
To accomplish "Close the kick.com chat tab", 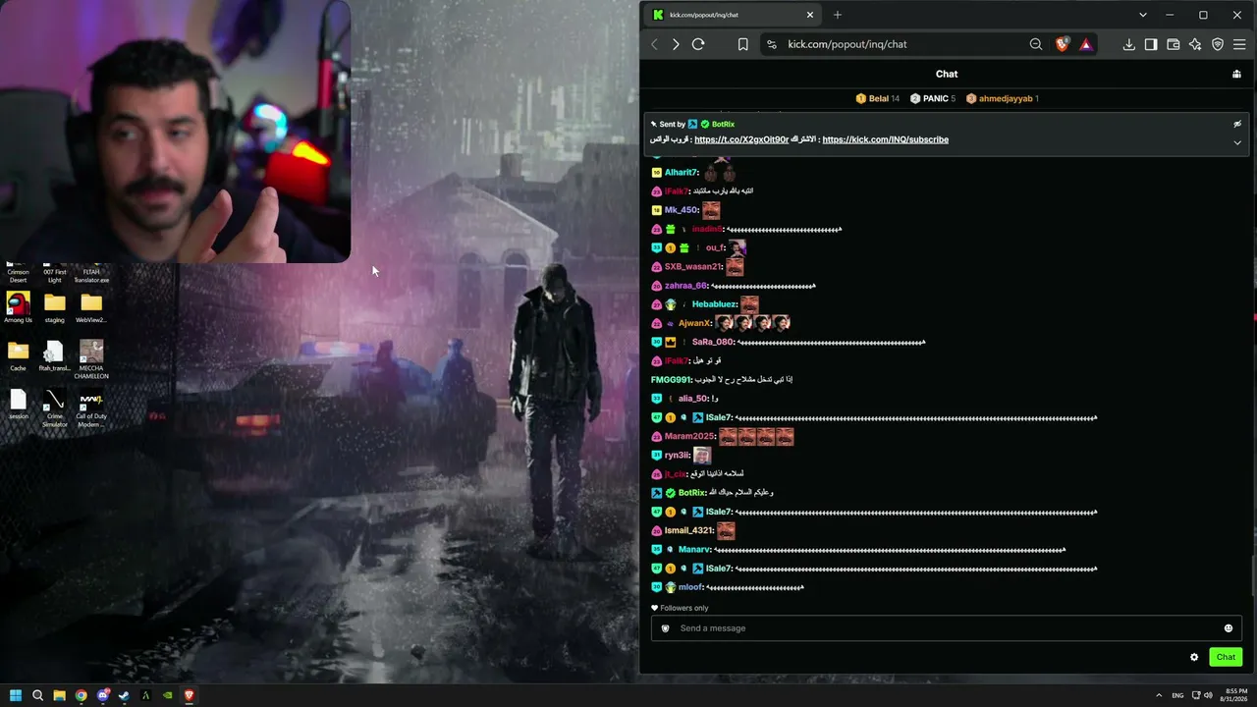I will pyautogui.click(x=810, y=15).
